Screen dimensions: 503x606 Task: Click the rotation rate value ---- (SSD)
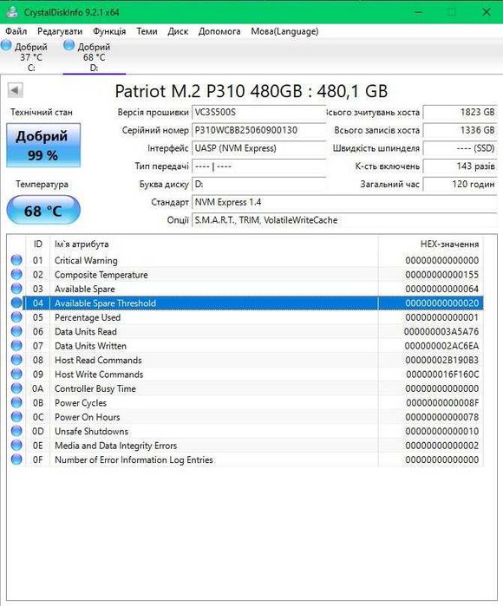[460, 148]
